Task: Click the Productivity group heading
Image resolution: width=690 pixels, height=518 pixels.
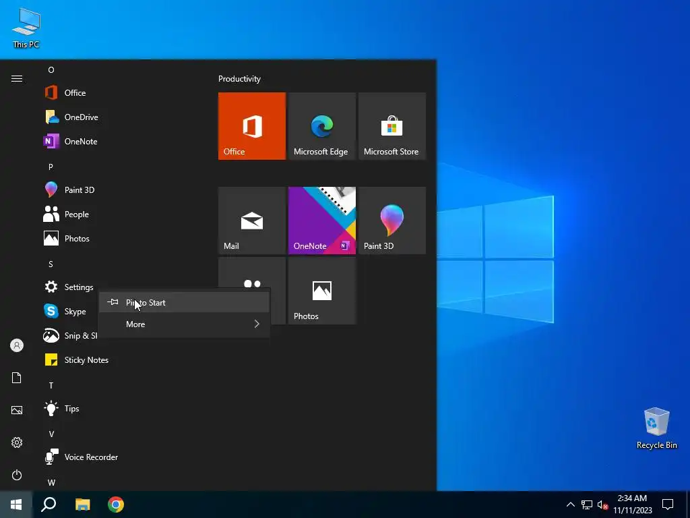Action: pyautogui.click(x=239, y=79)
